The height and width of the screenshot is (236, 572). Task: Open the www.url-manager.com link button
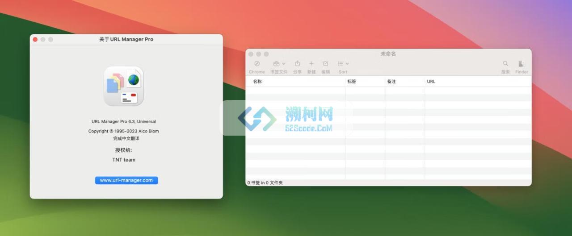126,180
